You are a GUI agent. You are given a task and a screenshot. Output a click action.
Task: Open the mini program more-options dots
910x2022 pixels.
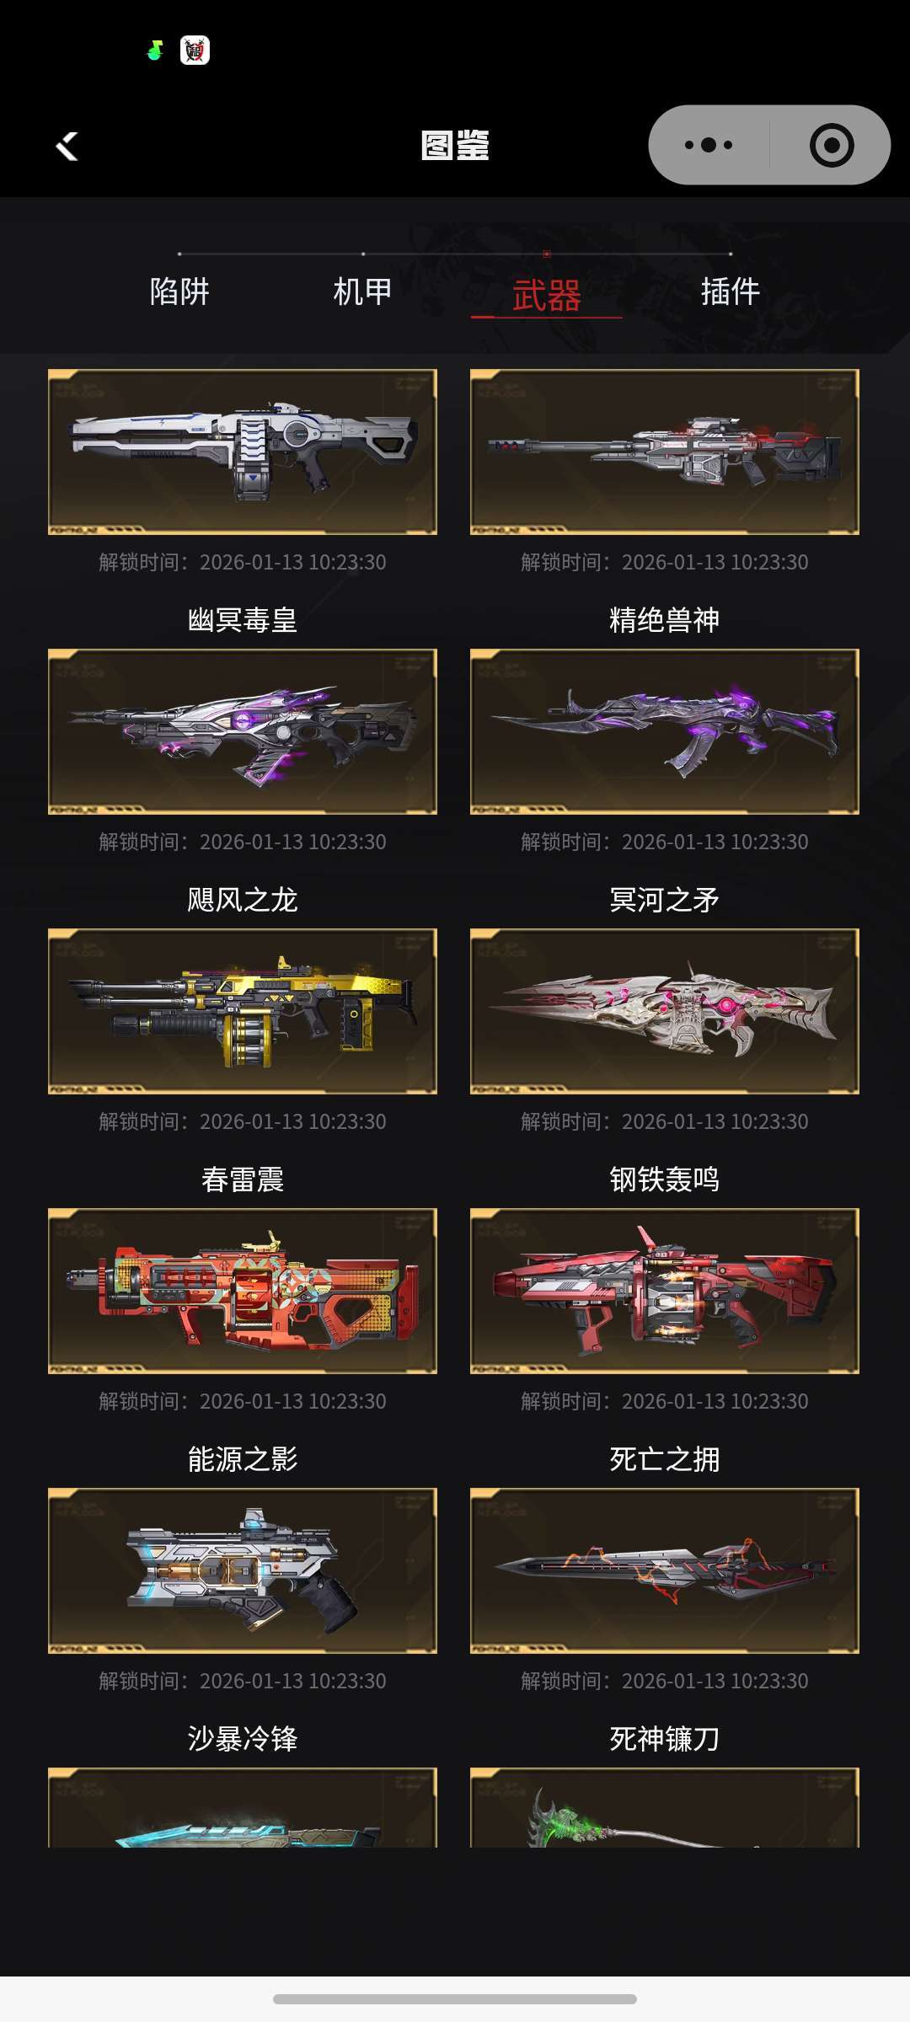coord(709,145)
